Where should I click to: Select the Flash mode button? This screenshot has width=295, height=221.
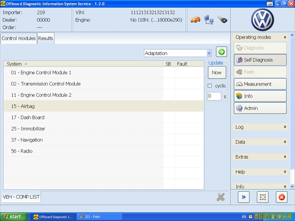coord(260,72)
